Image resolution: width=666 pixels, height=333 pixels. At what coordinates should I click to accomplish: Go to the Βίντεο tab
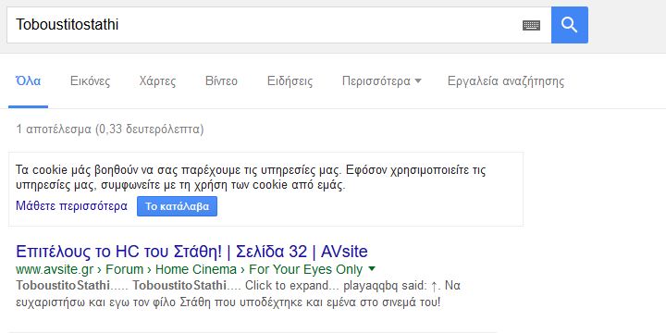[221, 80]
